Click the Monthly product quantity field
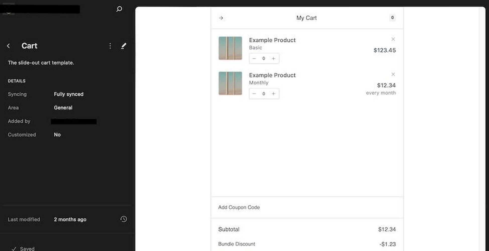This screenshot has height=251, width=489. tap(264, 94)
